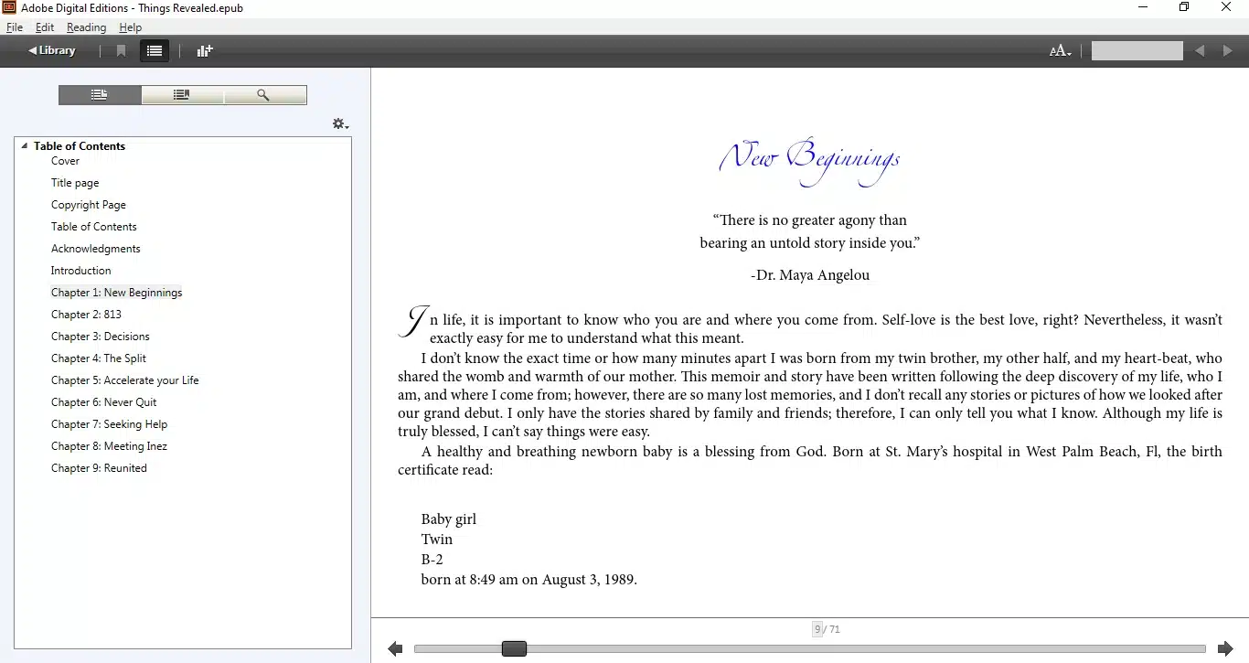
Task: Open the Help menu
Action: click(131, 27)
